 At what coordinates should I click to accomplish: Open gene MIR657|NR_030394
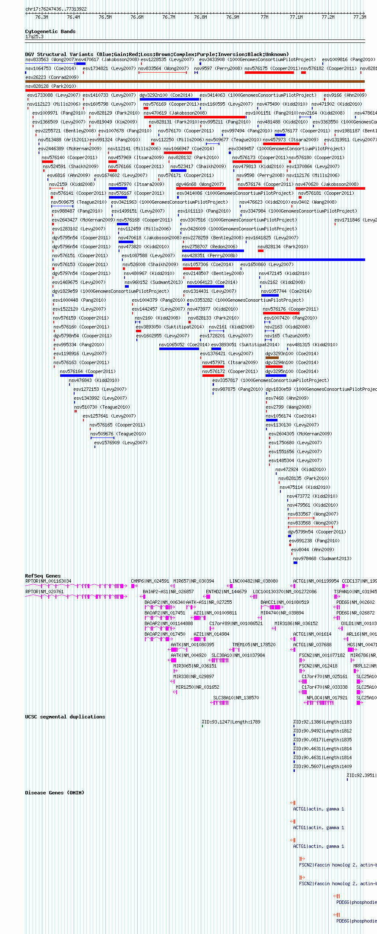[194, 581]
